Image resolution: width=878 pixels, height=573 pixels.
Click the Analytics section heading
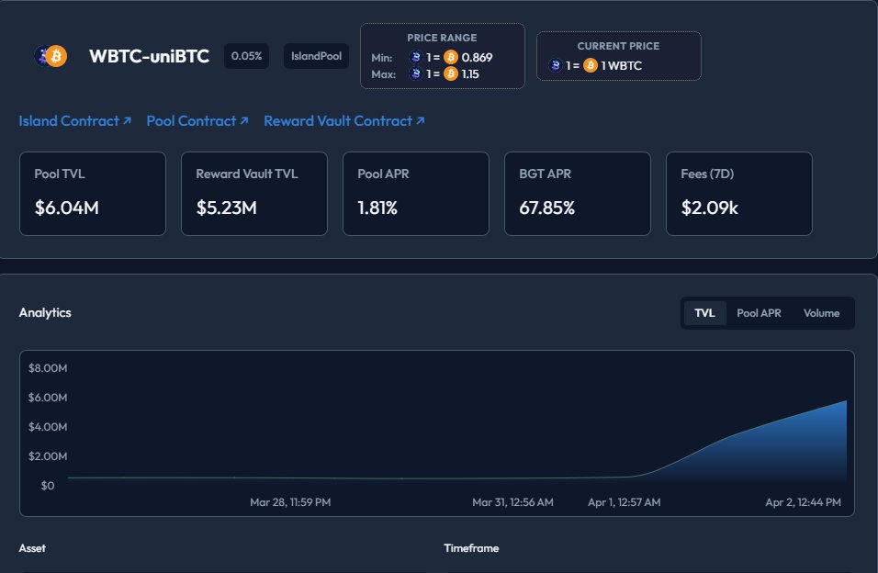tap(45, 312)
